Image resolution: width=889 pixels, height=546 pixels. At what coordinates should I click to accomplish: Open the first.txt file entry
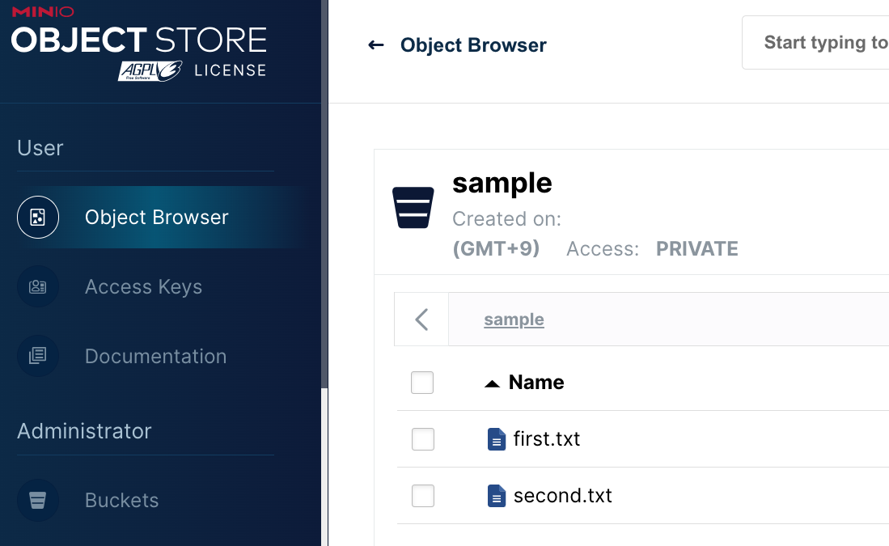(547, 439)
